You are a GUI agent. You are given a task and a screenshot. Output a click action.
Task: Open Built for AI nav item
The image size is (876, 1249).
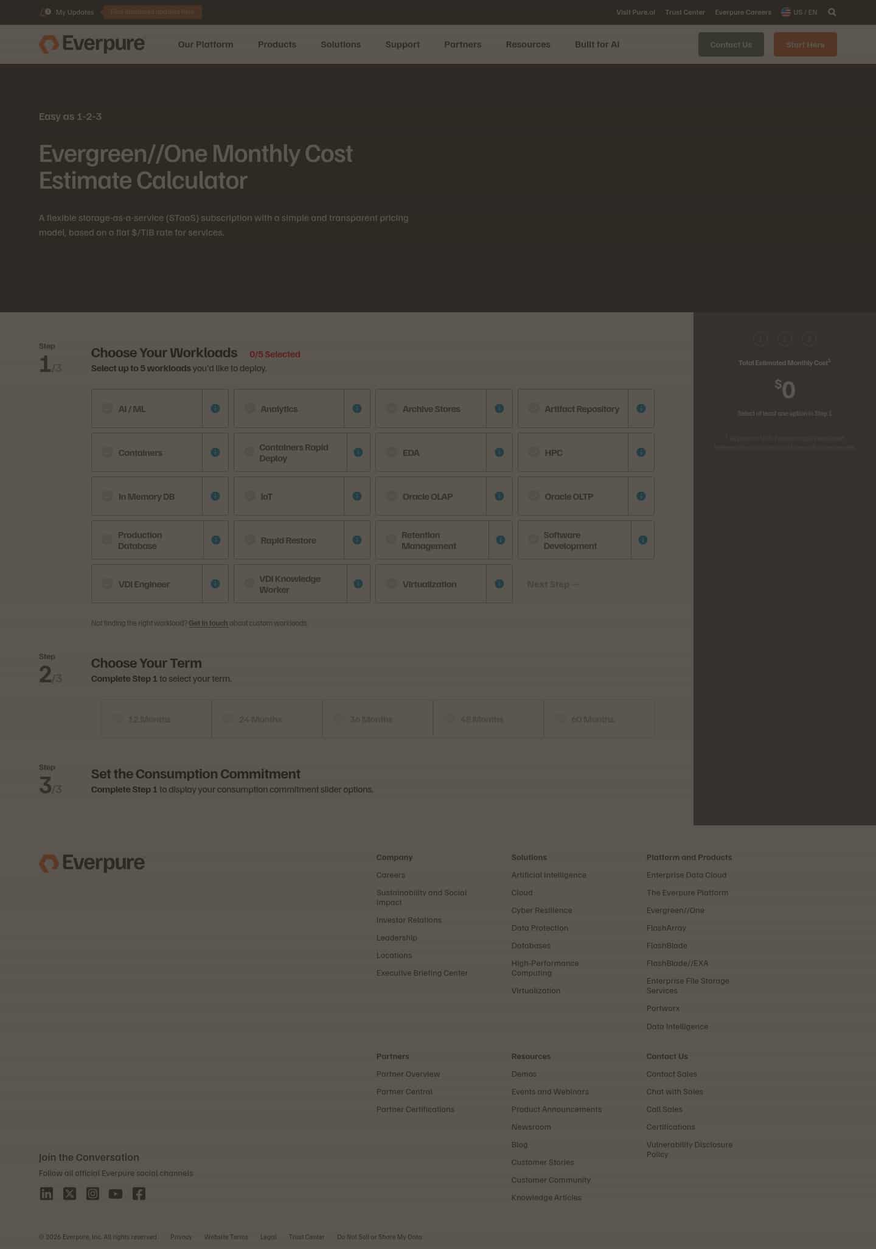coord(597,44)
